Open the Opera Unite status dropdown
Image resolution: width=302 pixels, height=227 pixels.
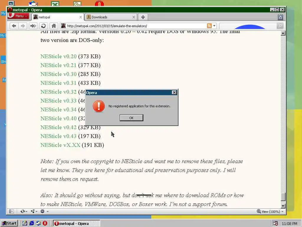pyautogui.click(x=34, y=211)
